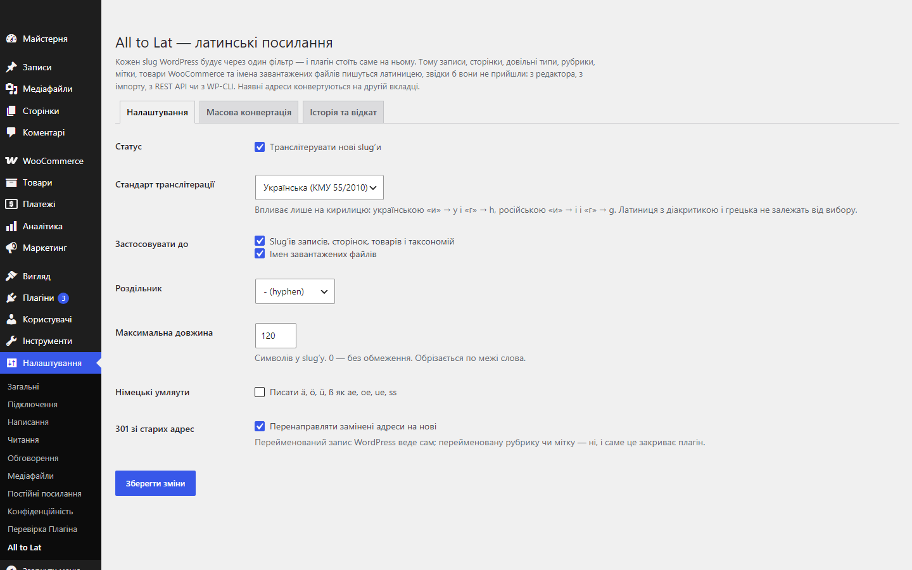The height and width of the screenshot is (570, 912).
Task: Toggle Slug'ів записів, сторінок, товарів checkbox
Action: tap(260, 241)
